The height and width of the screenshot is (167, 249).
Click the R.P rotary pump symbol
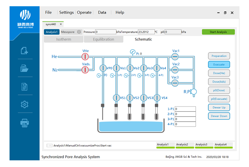pos(193,91)
